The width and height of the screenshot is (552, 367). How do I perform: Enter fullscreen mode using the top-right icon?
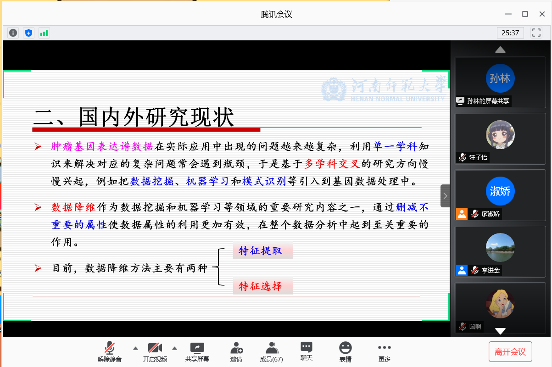(x=536, y=33)
